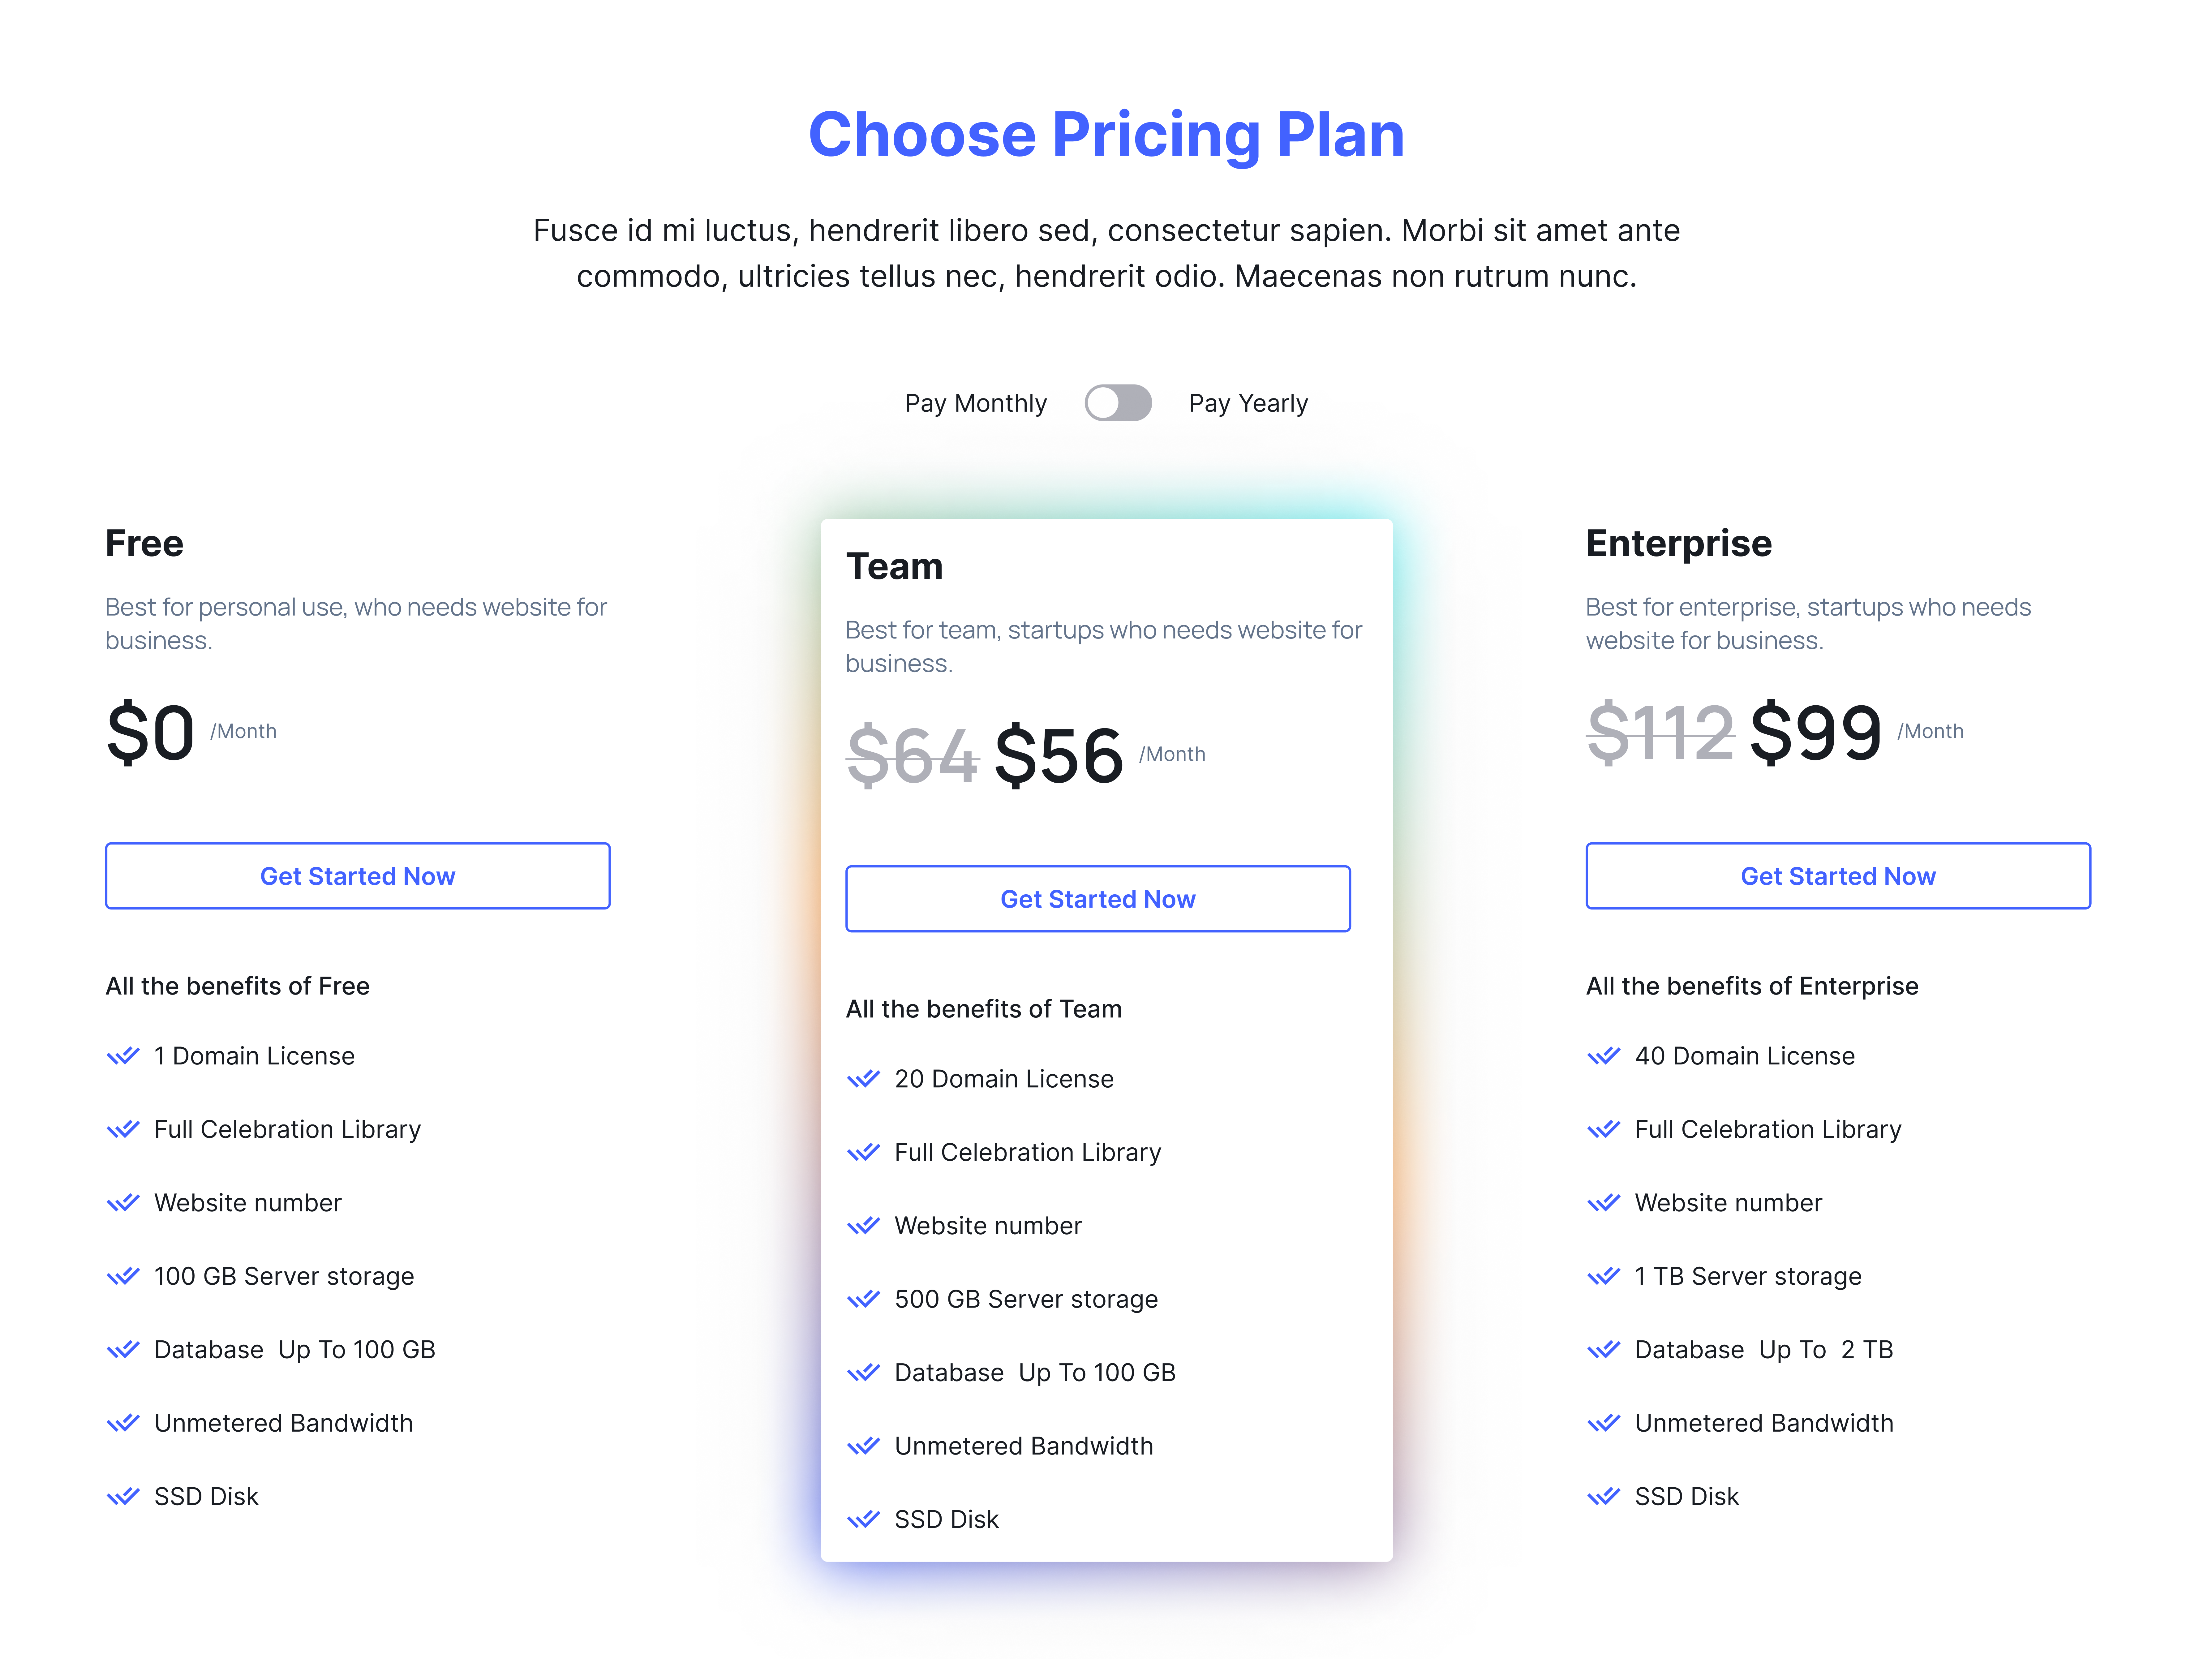
Task: Click checkmark beside Enterprise Unmetered Bandwidth
Action: tap(1603, 1423)
